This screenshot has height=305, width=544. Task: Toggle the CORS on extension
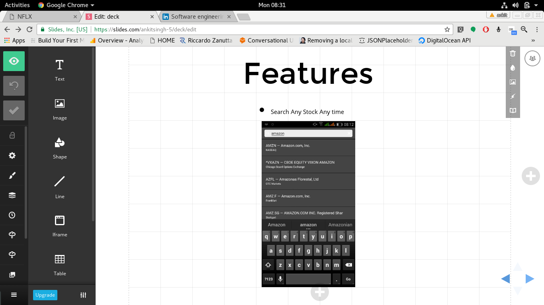click(512, 30)
